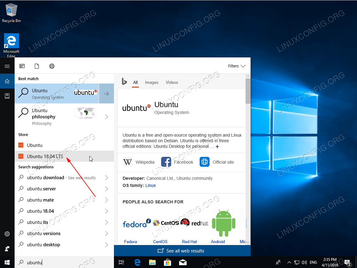
Task: Select Ubuntu Operating System best match
Action: point(57,93)
